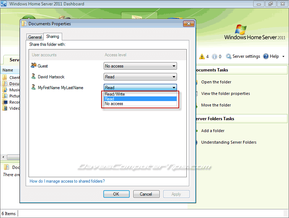
Task: Select the Guest user name
Action: pos(43,66)
